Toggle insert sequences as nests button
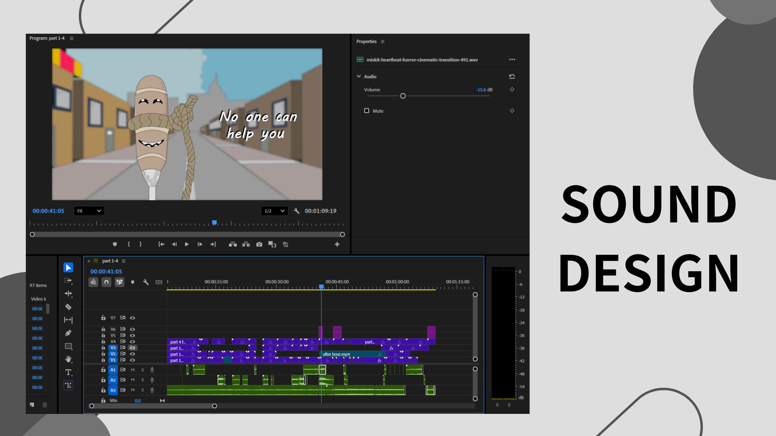Screen dimensions: 776x436 point(93,282)
